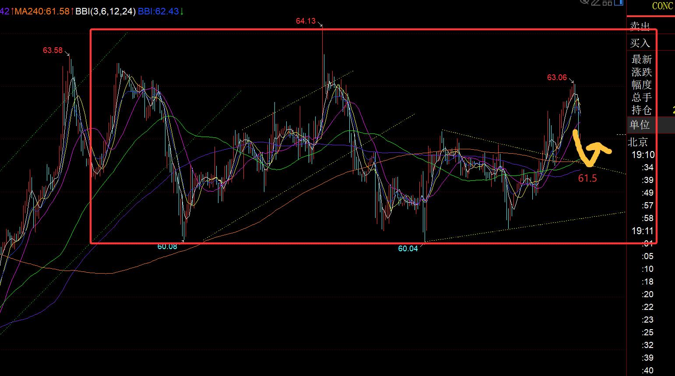Screen dimensions: 675x376
Task: Click the 63.06 recent high marker
Action: 557,77
